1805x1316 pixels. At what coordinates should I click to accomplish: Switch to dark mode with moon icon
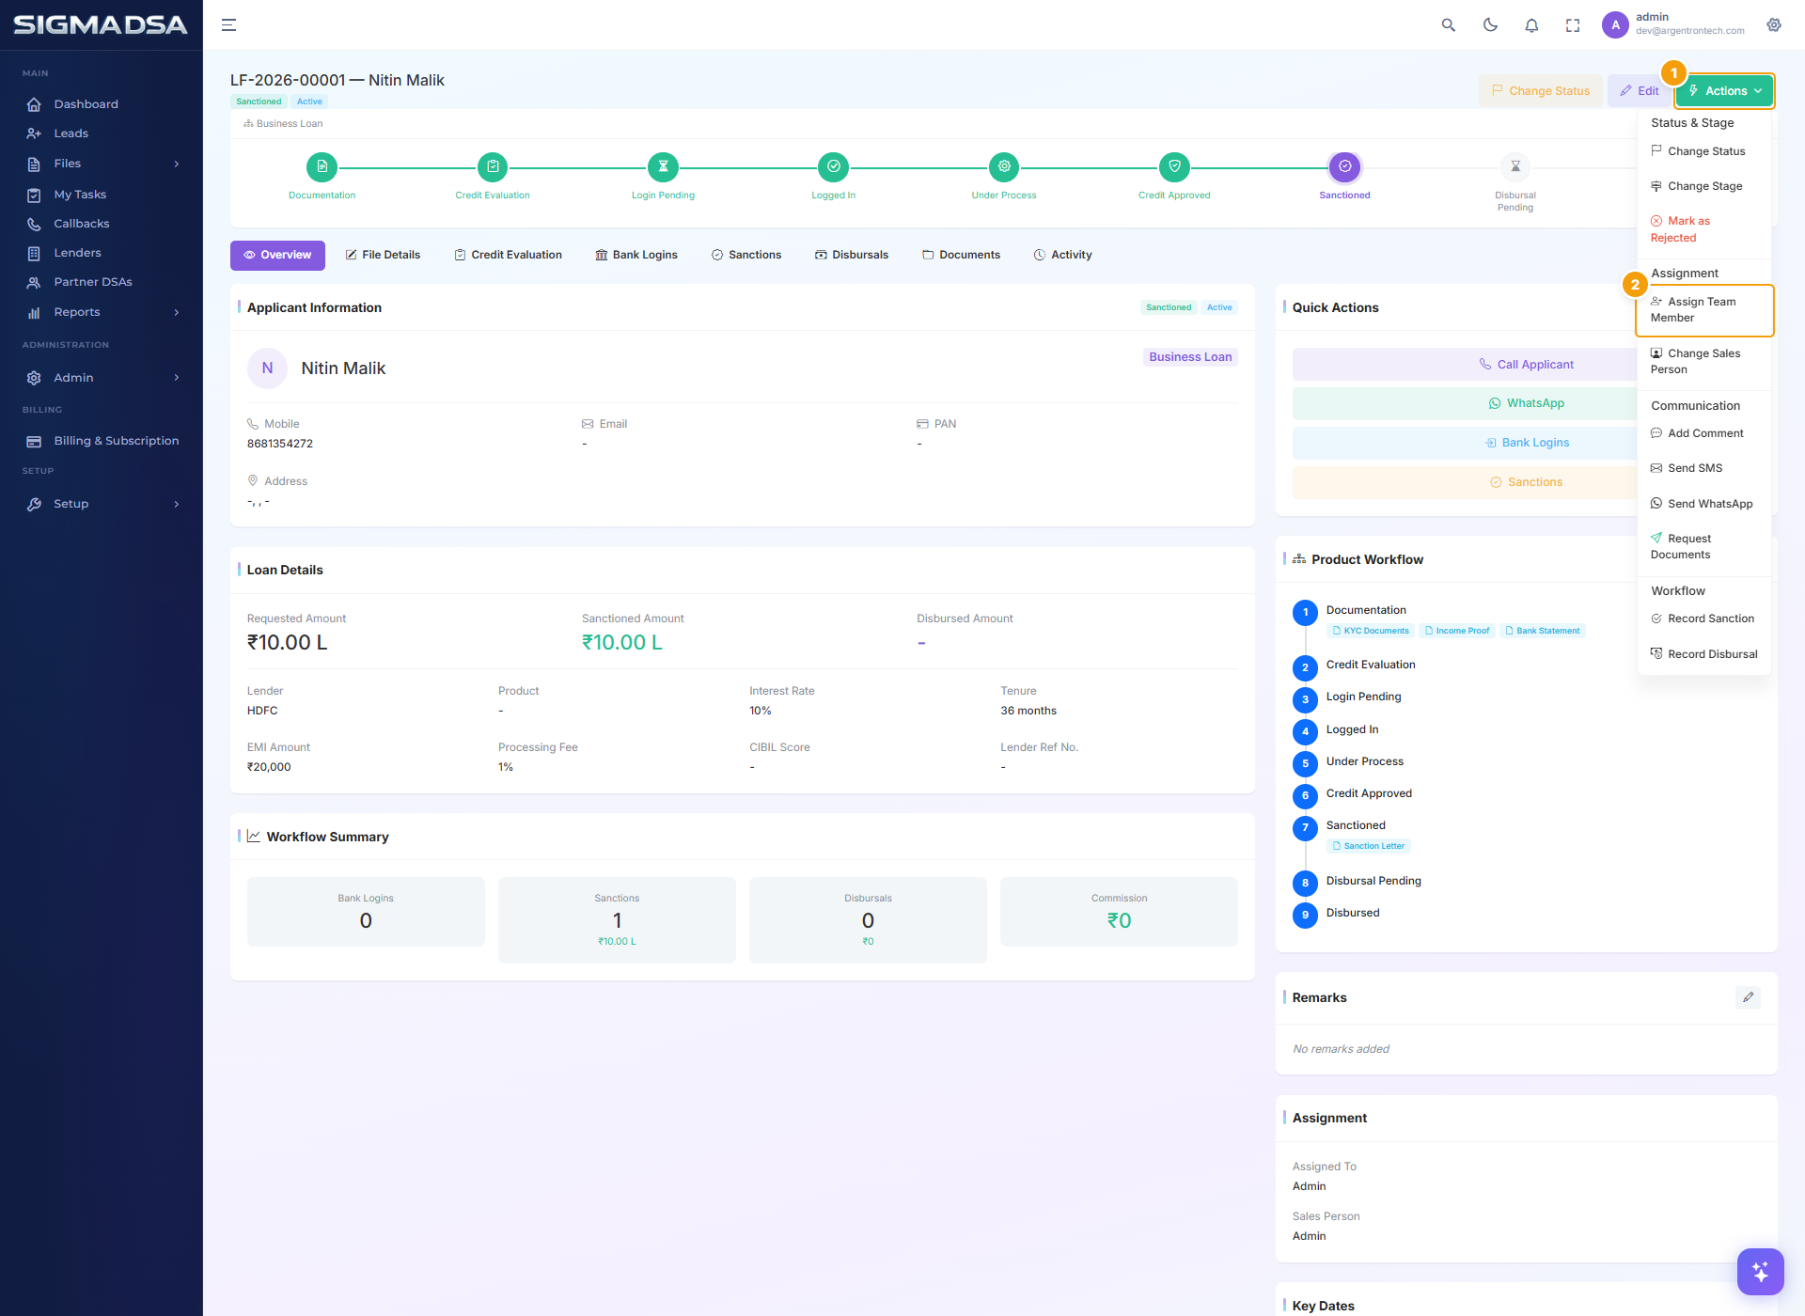(1490, 25)
